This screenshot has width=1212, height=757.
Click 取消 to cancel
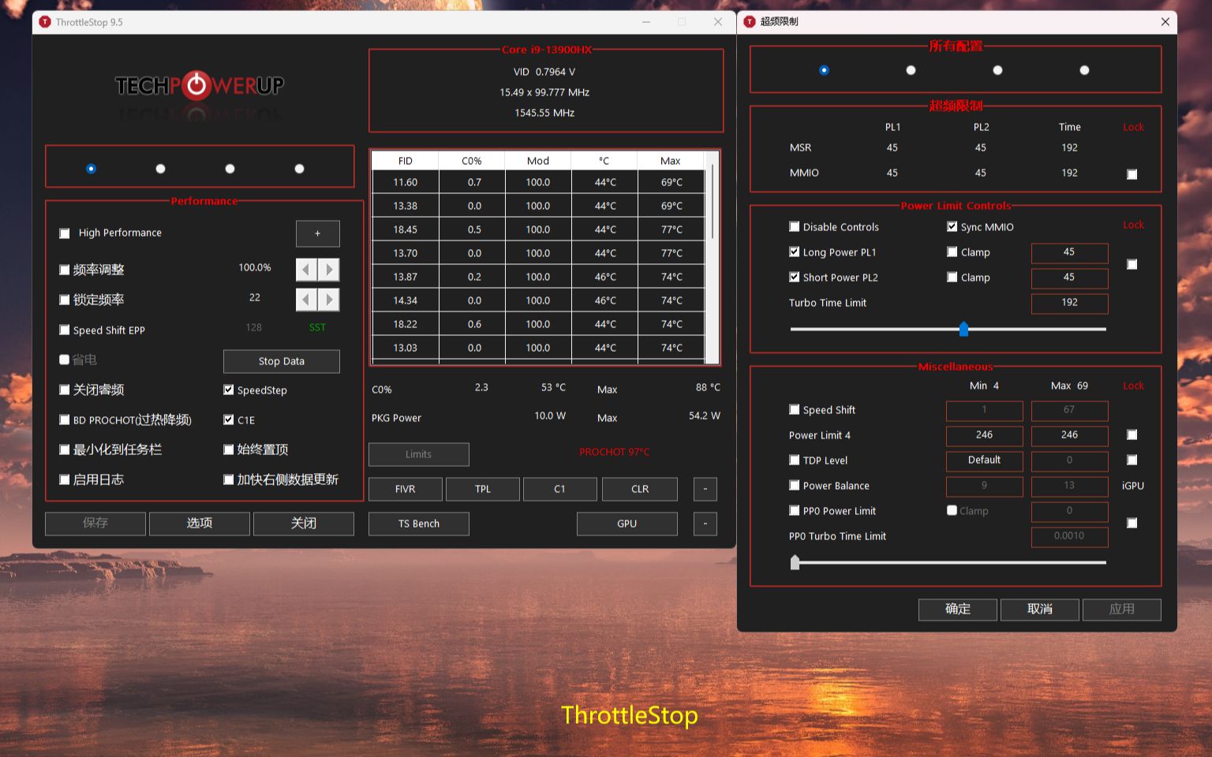point(1040,610)
